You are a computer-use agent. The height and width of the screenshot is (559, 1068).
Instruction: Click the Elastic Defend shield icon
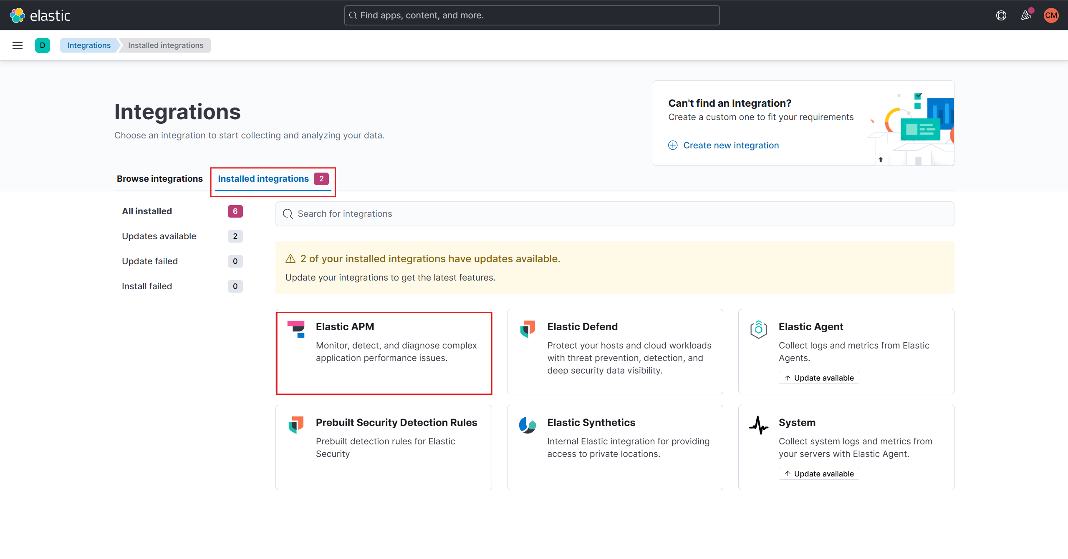527,330
